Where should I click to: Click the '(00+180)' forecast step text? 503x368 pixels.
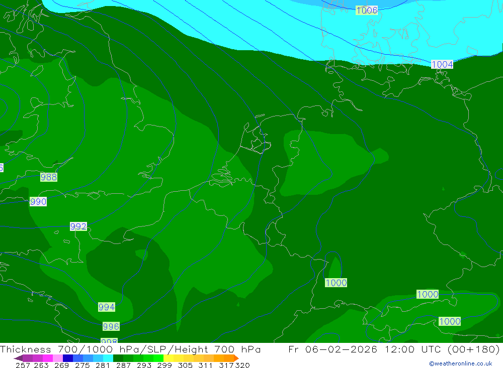coord(473,349)
